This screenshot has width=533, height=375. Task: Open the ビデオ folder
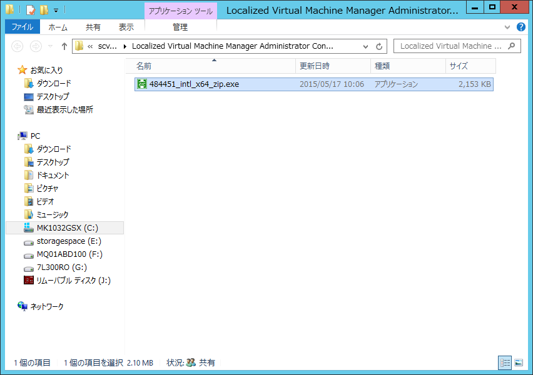(x=45, y=201)
